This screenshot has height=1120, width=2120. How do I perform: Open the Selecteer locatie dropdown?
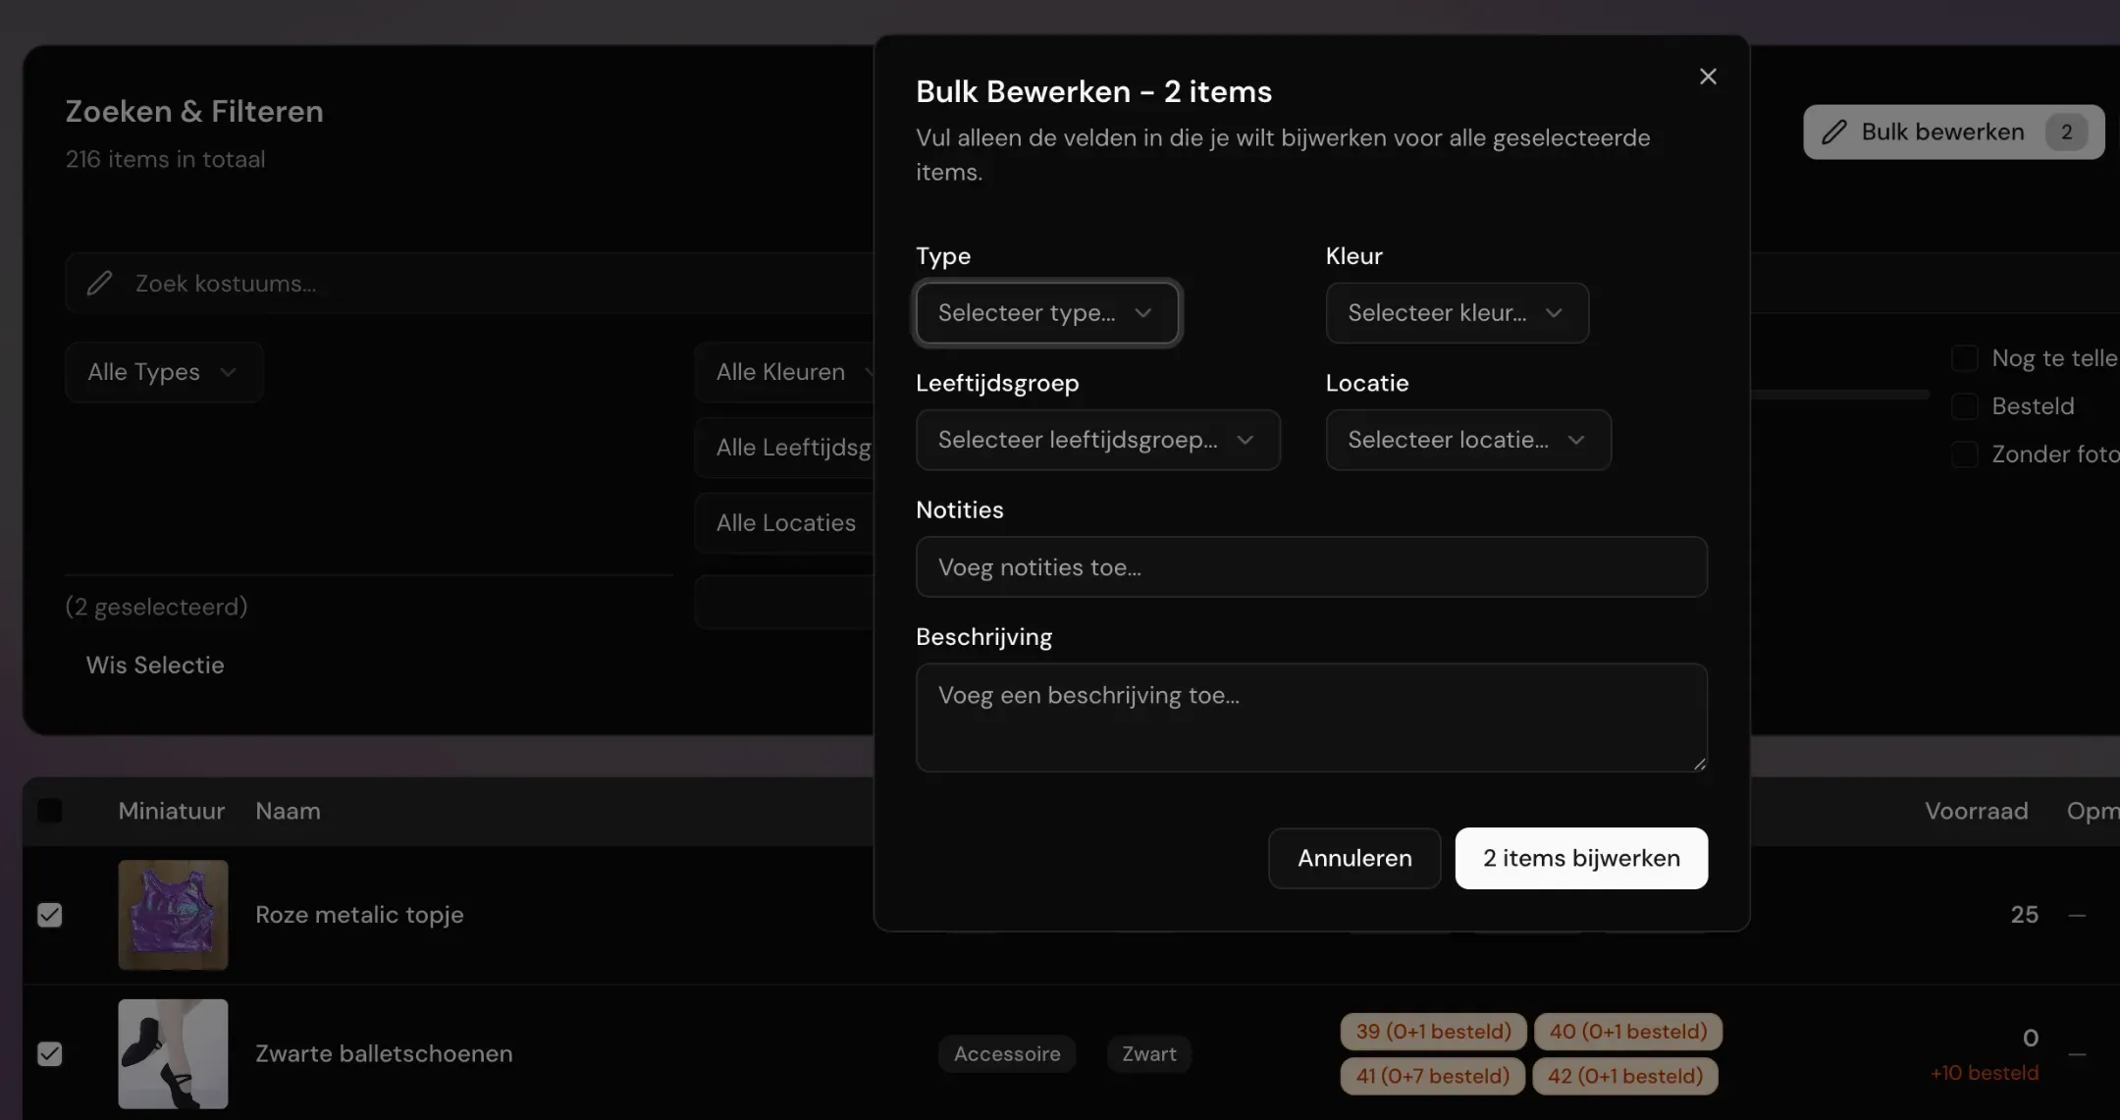tap(1468, 440)
